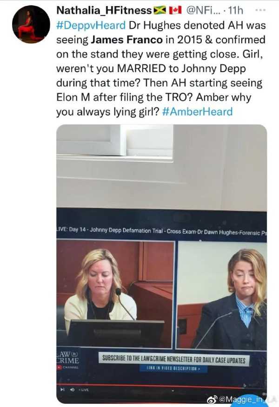
Task: Open the Nathalia_HFitness display name
Action: point(104,10)
